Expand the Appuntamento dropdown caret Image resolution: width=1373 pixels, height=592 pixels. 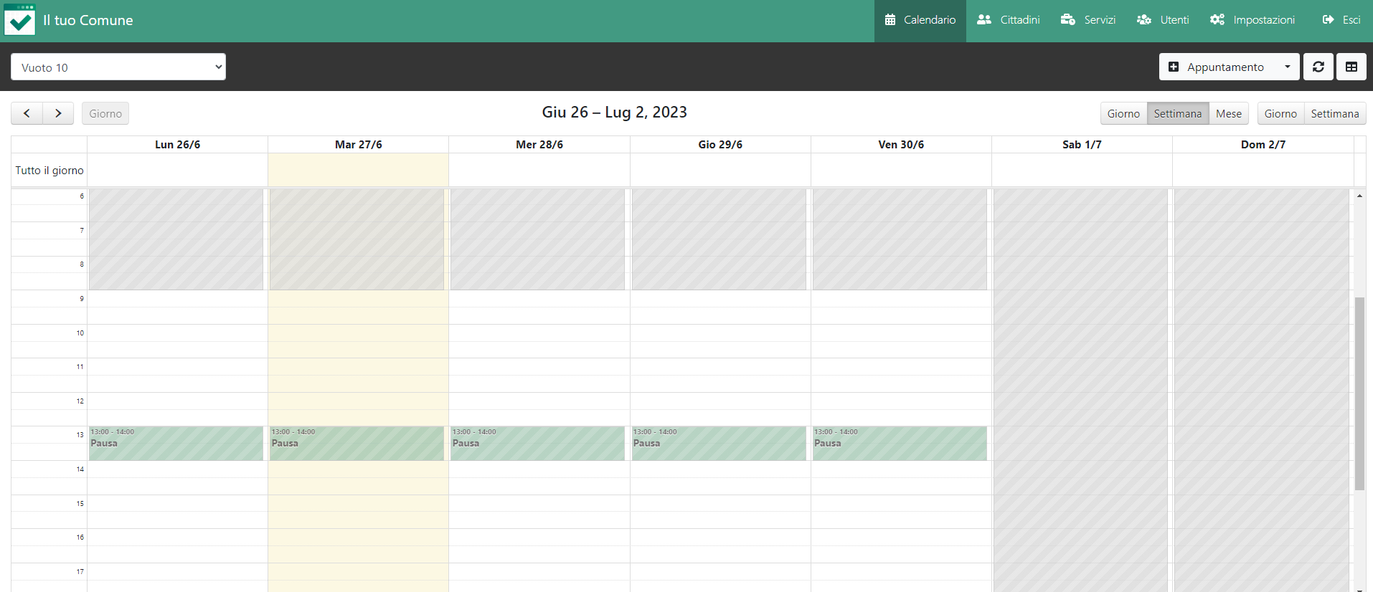(1287, 67)
